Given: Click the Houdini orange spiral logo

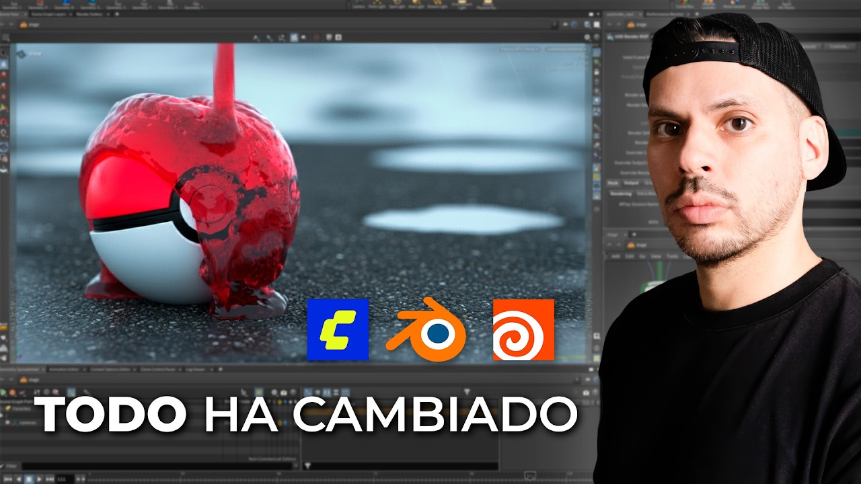Looking at the screenshot, I should (x=523, y=329).
